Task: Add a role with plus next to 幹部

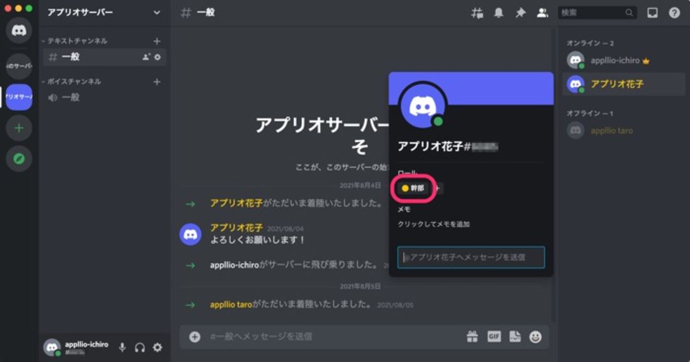Action: pyautogui.click(x=437, y=188)
